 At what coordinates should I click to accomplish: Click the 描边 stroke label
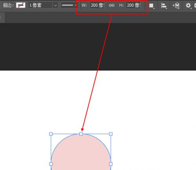pos(8,5)
